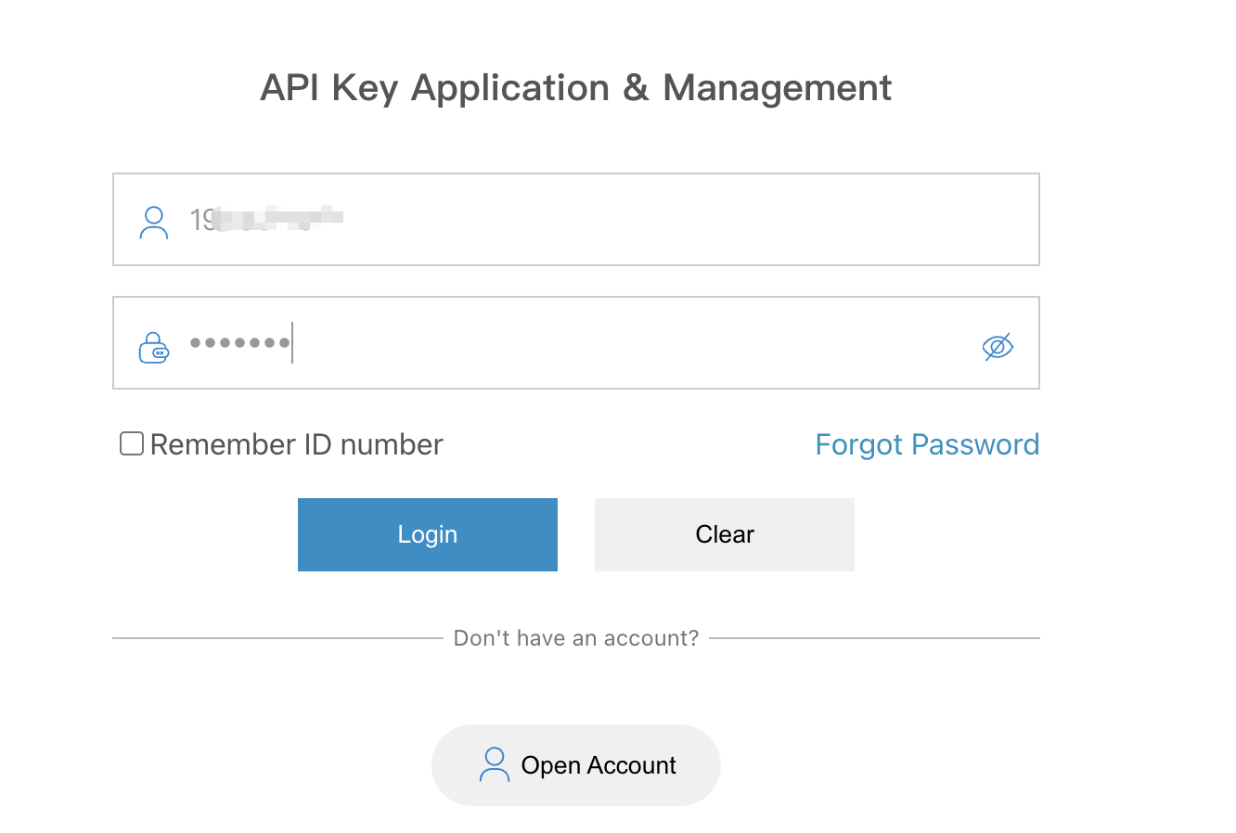Viewport: 1236px width, 833px height.
Task: Click inside the Open Account pill button
Action: [575, 764]
